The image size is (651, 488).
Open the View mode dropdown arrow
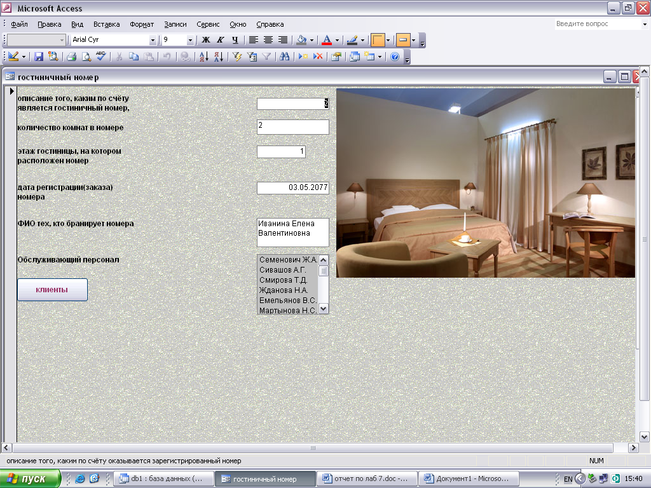point(24,57)
